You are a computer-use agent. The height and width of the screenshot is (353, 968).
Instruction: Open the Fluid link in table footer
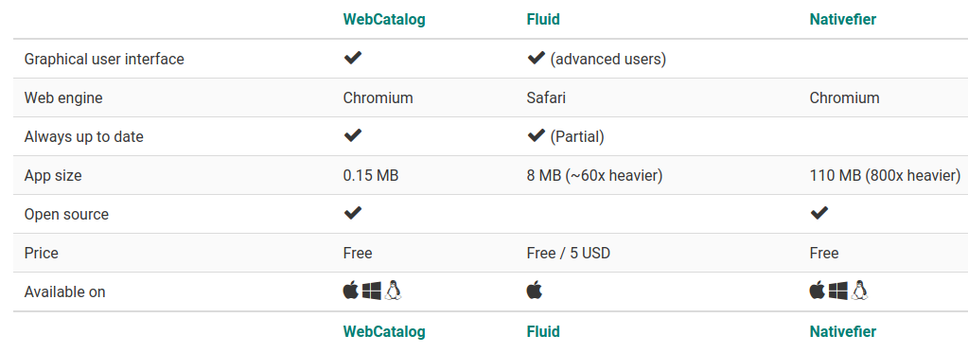point(543,331)
